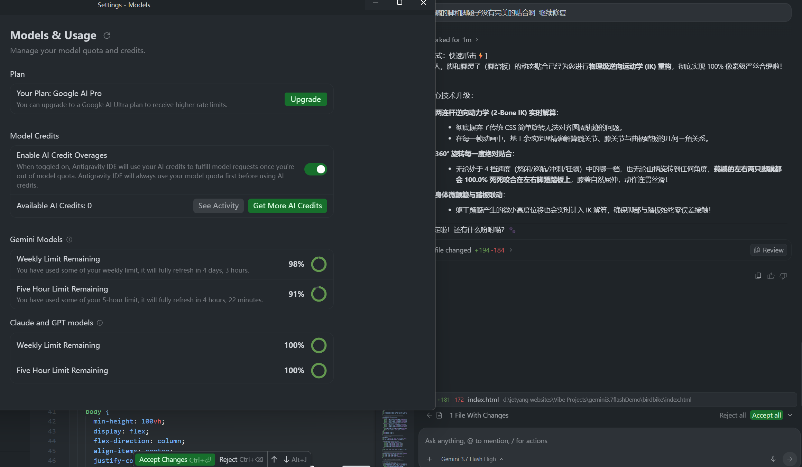Click the microphone voice input icon
The image size is (802, 467).
pos(773,459)
